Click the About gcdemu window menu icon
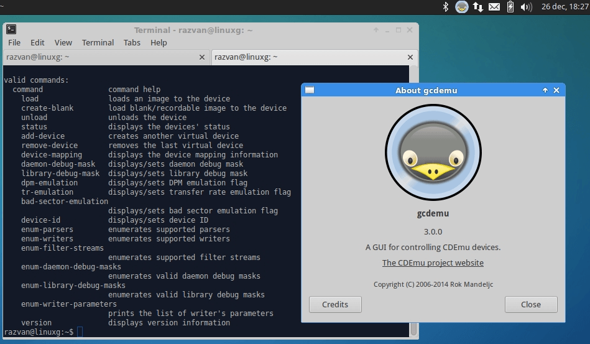Viewport: 590px width, 344px height. [310, 90]
